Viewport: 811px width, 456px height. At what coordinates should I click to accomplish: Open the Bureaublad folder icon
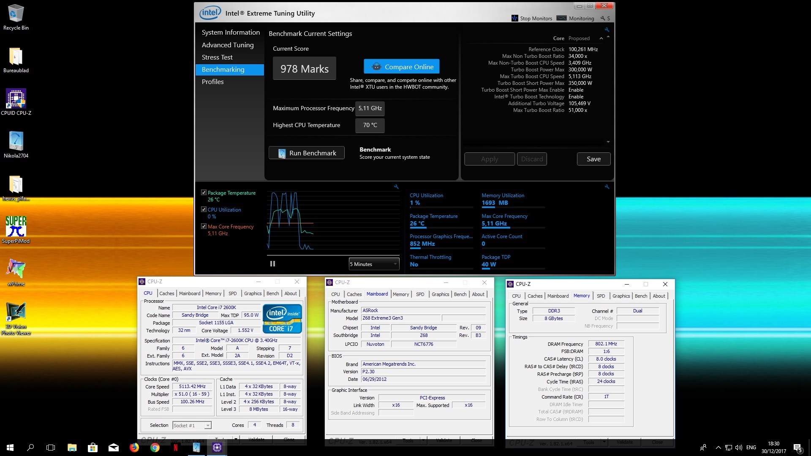(x=16, y=60)
